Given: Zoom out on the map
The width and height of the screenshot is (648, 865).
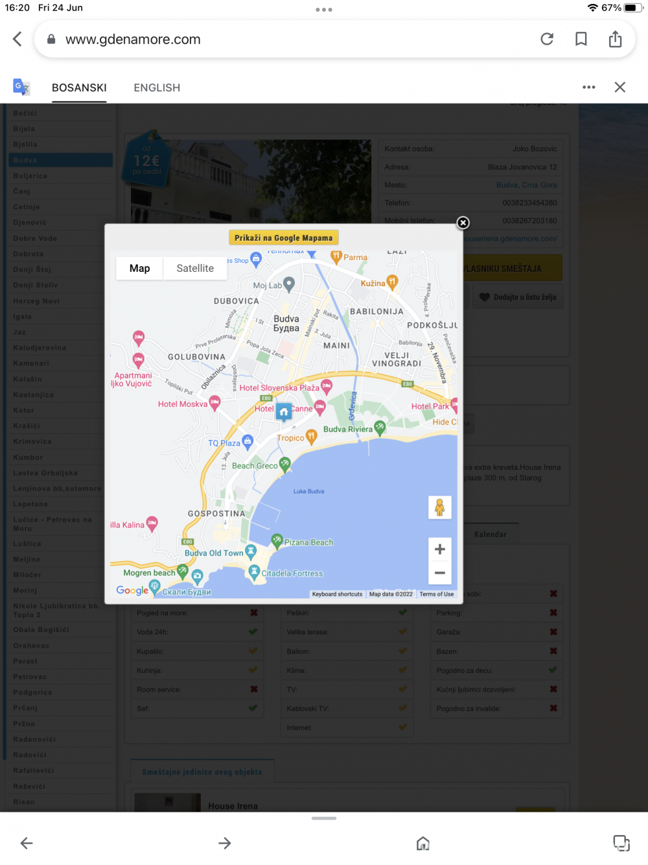Looking at the screenshot, I should pos(440,572).
